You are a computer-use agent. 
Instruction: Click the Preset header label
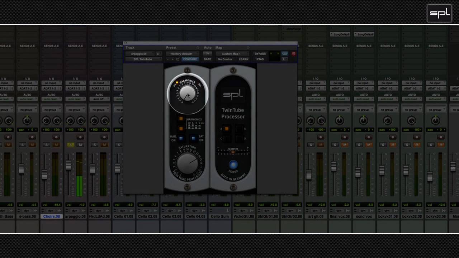pyautogui.click(x=171, y=47)
